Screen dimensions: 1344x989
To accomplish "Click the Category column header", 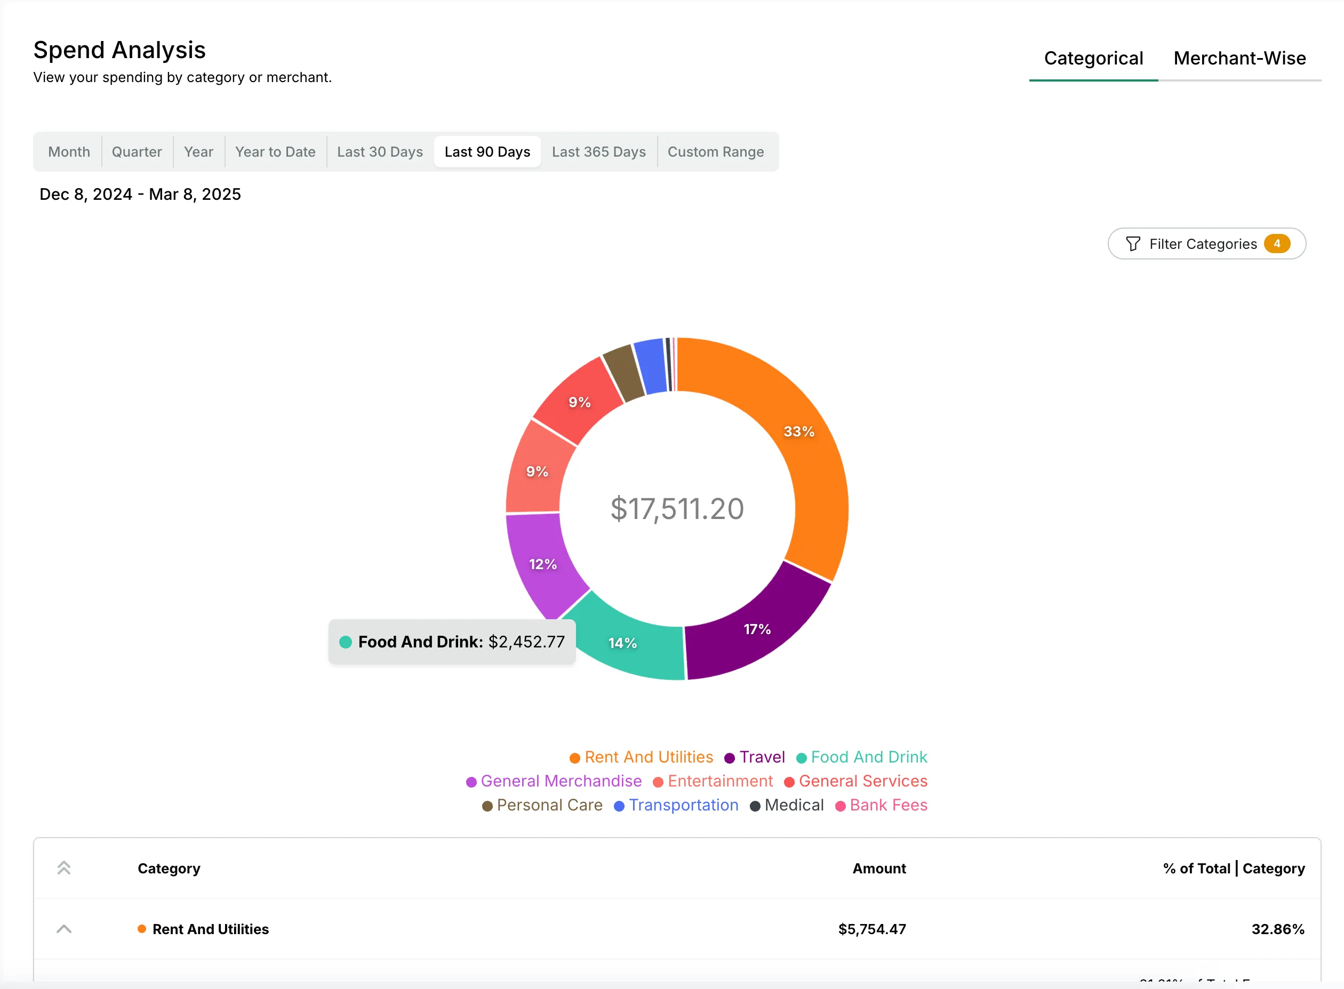I will coord(169,868).
